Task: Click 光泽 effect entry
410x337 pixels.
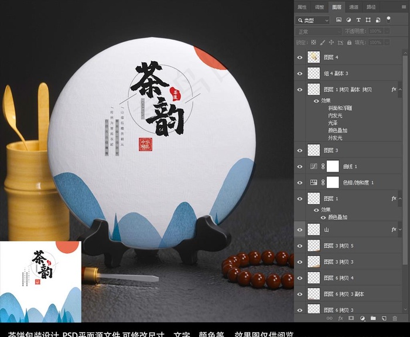Action: coord(333,123)
